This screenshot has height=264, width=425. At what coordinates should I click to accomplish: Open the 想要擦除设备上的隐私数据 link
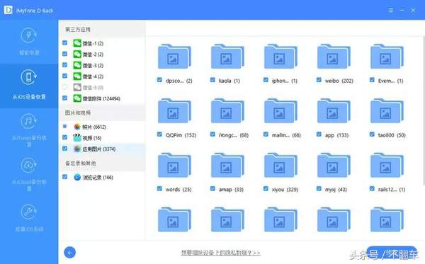pos(220,253)
